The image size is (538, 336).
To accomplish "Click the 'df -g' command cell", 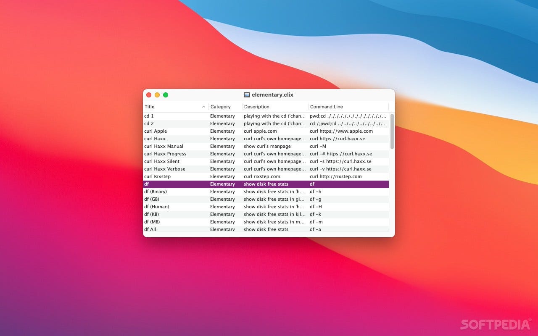I will (316, 199).
